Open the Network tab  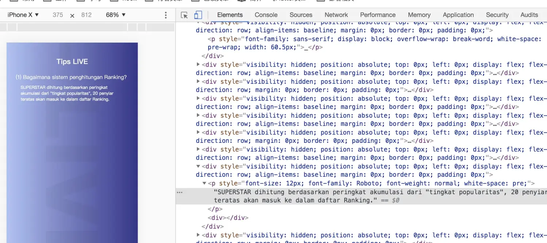coord(336,15)
